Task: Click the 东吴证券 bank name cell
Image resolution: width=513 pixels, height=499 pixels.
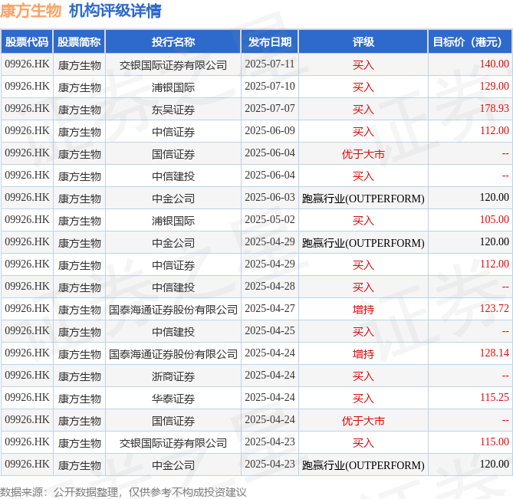Action: pyautogui.click(x=173, y=110)
